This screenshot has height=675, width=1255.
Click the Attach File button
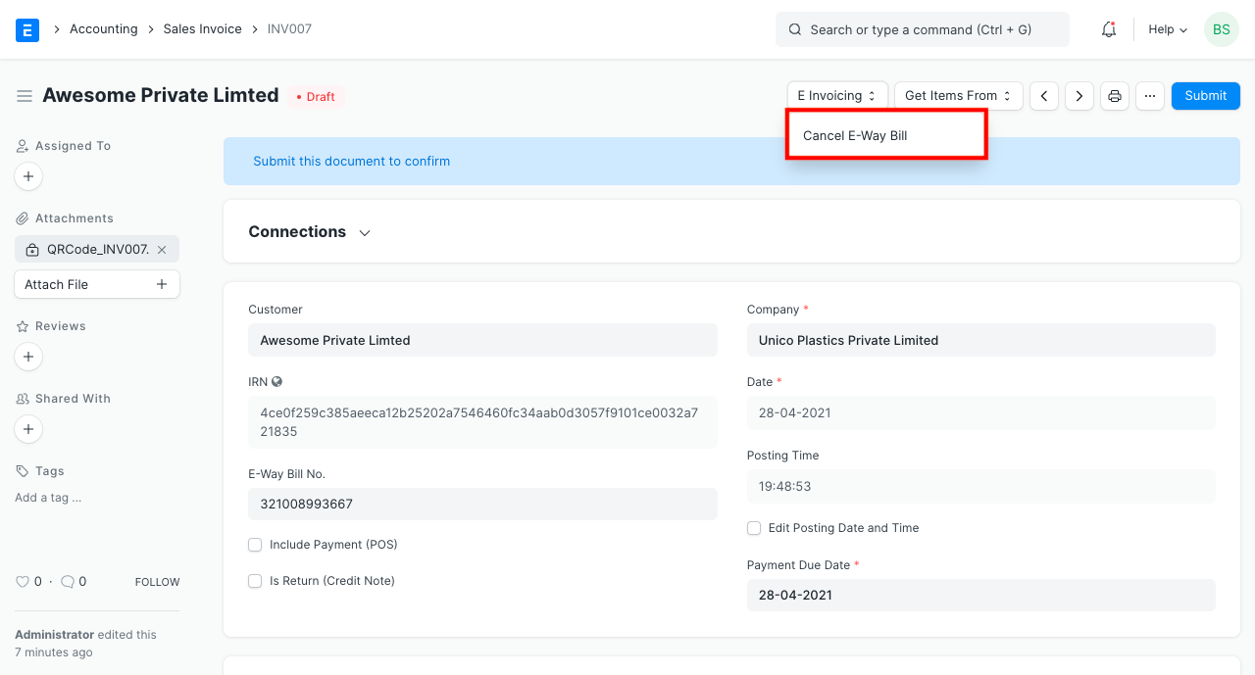coord(96,284)
